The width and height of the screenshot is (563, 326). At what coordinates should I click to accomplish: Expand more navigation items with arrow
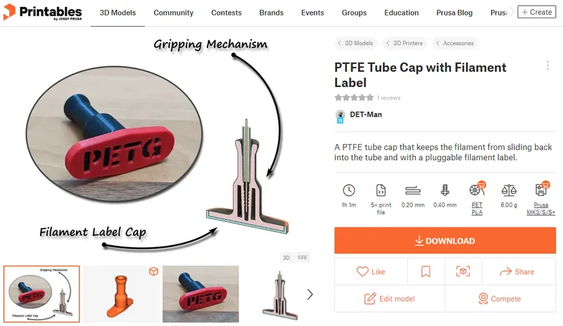pos(512,12)
